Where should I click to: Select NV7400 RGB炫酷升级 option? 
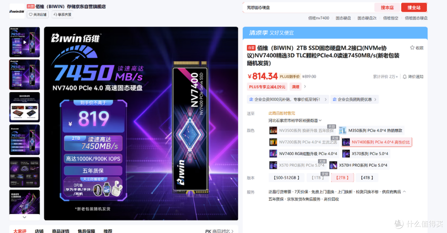[304, 154]
